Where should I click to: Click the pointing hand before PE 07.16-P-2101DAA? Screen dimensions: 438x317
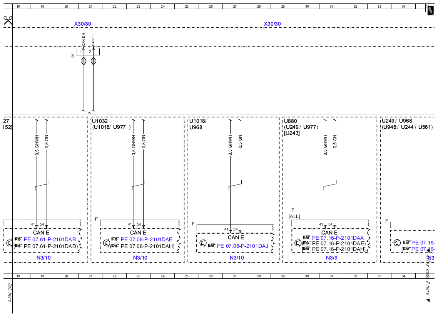307,237
